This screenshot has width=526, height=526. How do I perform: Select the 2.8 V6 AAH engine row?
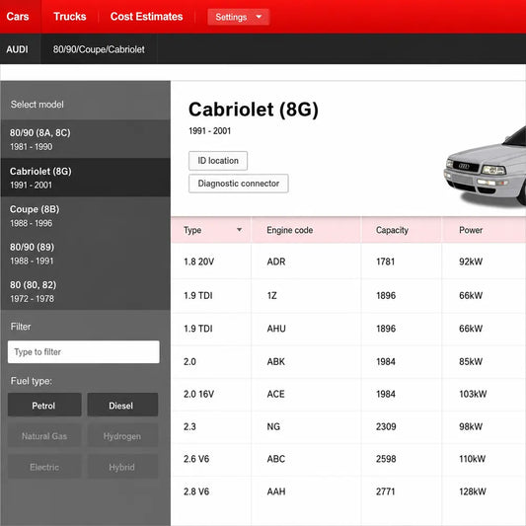click(348, 491)
